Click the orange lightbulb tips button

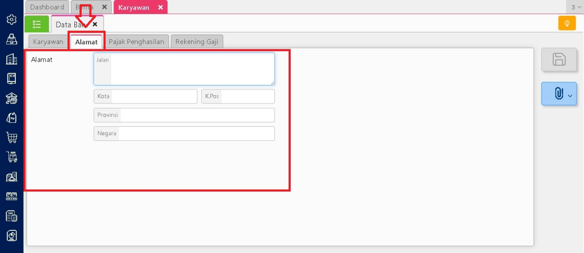(566, 23)
